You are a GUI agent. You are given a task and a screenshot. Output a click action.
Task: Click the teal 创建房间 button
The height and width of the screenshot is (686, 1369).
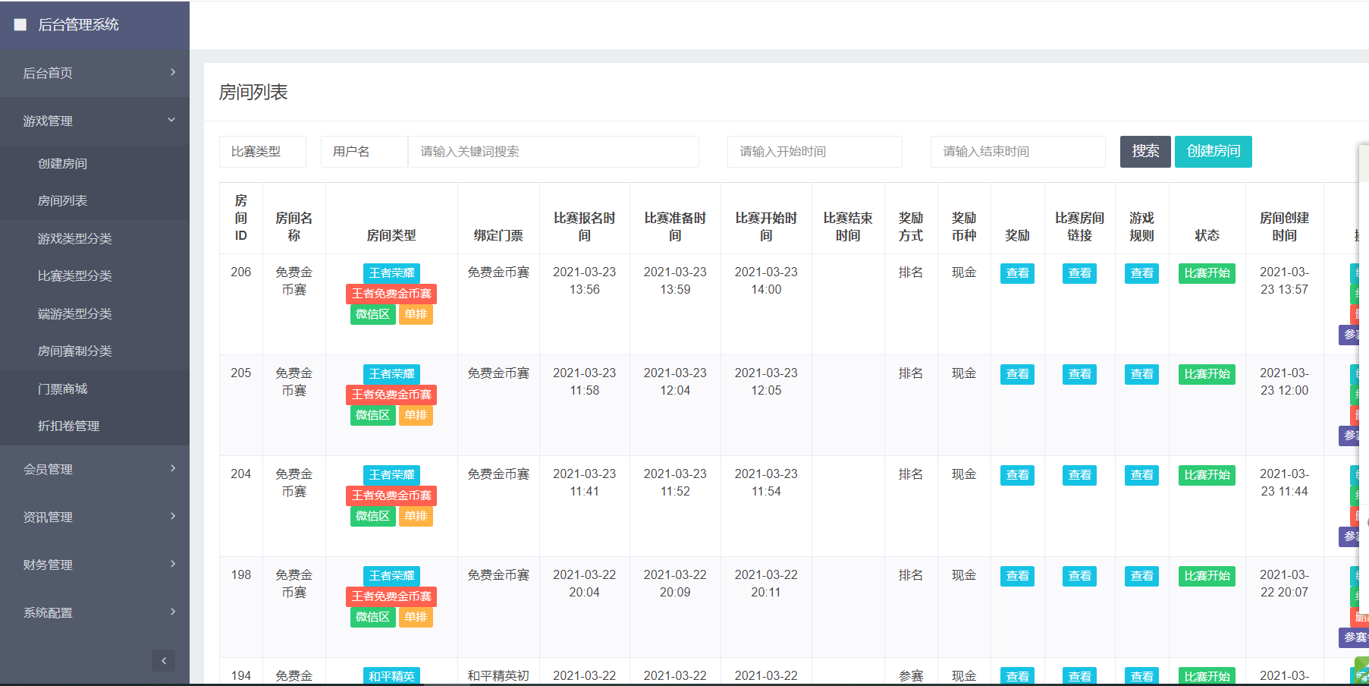1213,152
